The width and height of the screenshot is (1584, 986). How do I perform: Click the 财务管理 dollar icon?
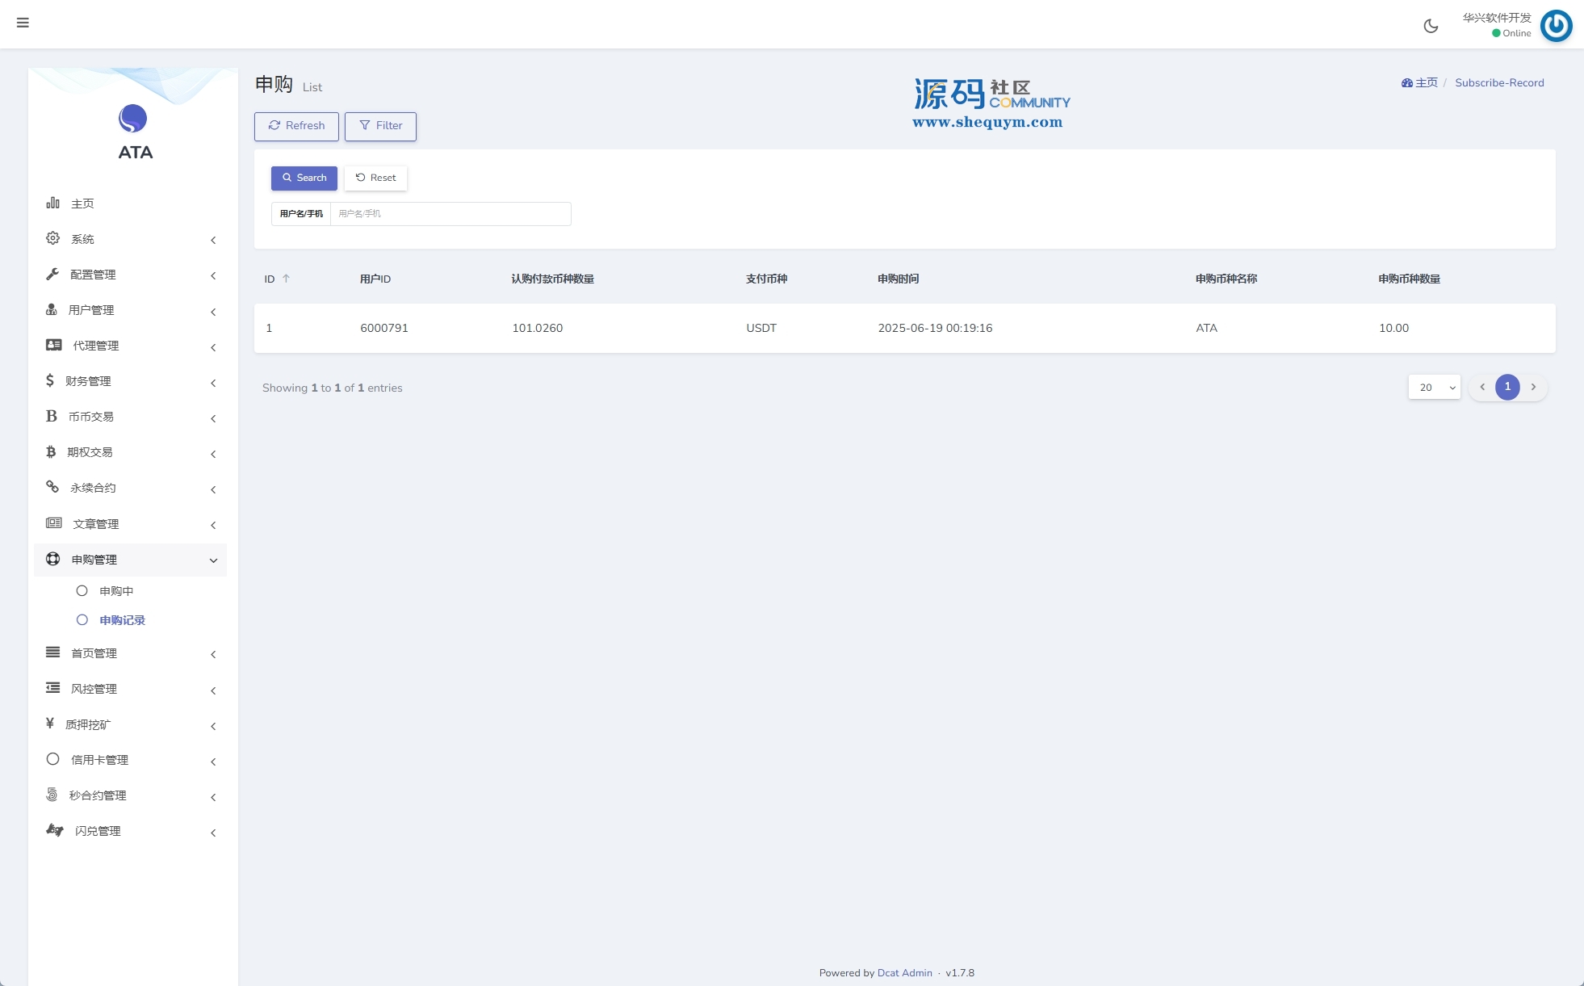point(50,380)
